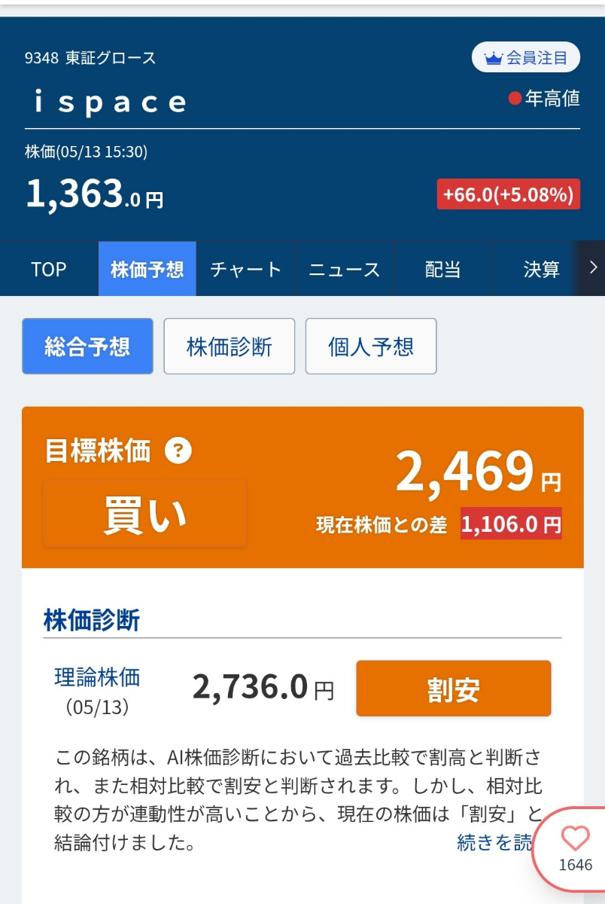Tap the heart favorite icon
Screen dimensions: 605x904
[576, 838]
